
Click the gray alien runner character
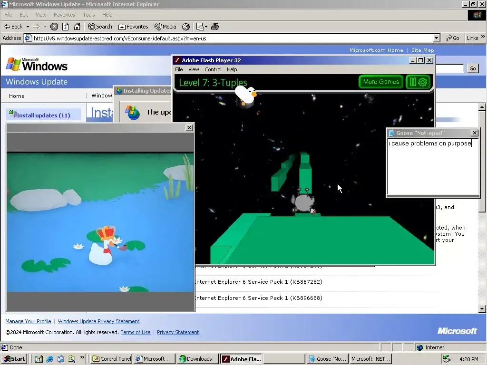pos(303,202)
